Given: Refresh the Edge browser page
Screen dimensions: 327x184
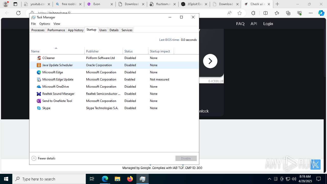Looking at the screenshot, I should (x=18, y=13).
